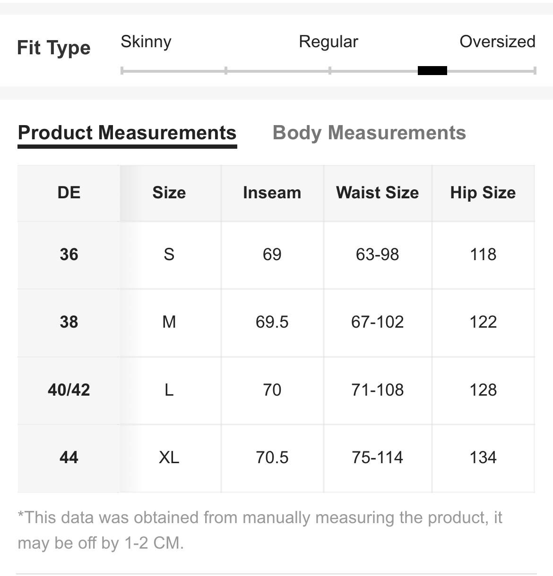Select the DE 38 row label

pos(69,322)
